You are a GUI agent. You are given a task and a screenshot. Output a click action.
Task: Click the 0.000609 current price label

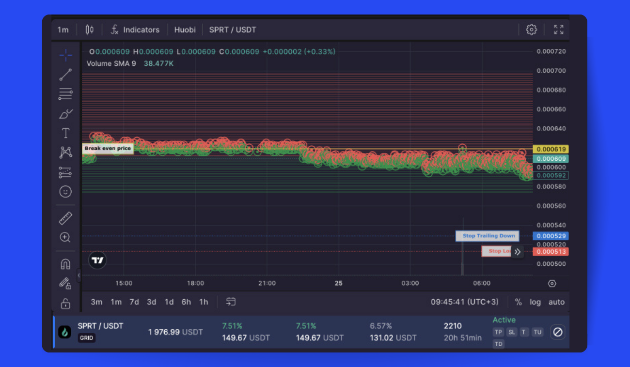551,158
